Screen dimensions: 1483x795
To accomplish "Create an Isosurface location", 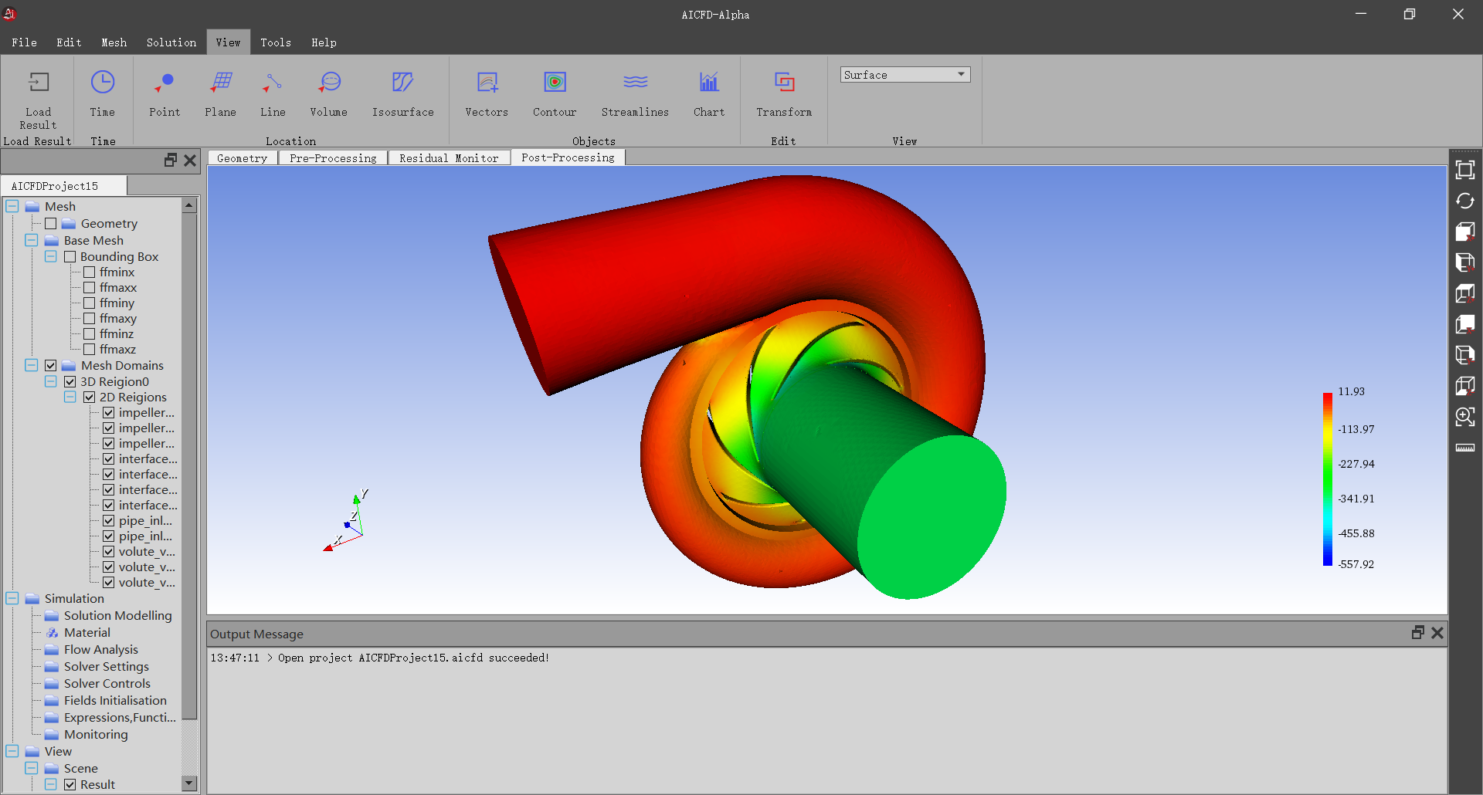I will [402, 83].
